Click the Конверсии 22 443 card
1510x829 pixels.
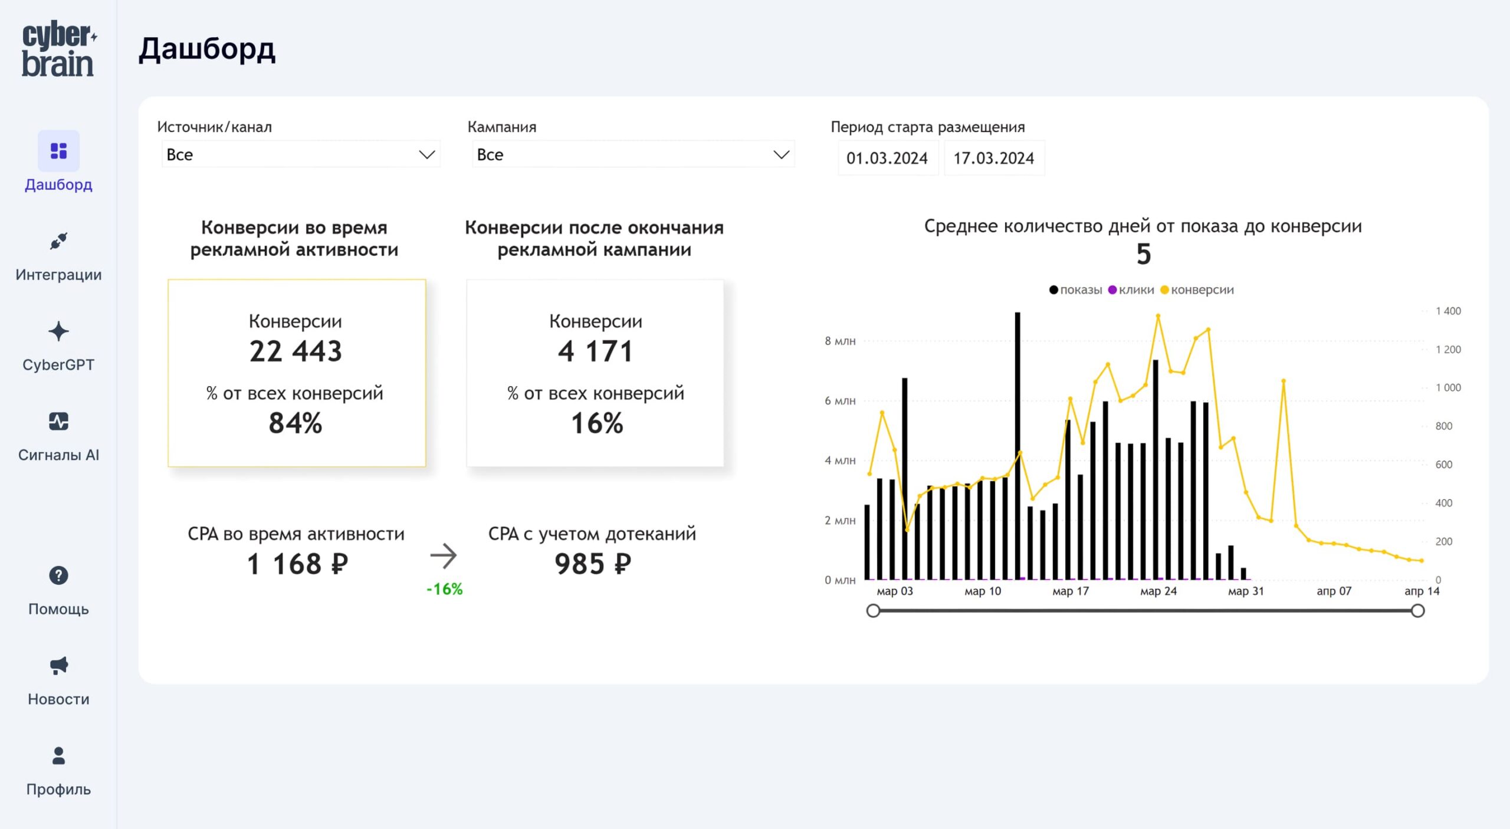click(297, 373)
